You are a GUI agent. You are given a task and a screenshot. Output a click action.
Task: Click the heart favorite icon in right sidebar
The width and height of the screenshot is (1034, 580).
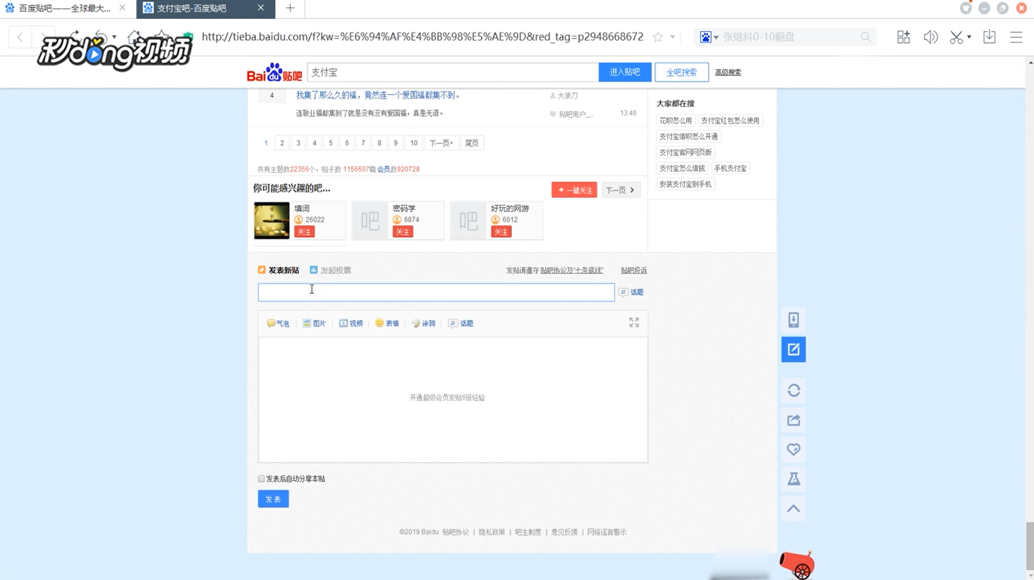coord(793,450)
